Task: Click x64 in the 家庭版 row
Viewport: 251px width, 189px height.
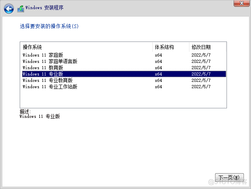Action: (158, 55)
